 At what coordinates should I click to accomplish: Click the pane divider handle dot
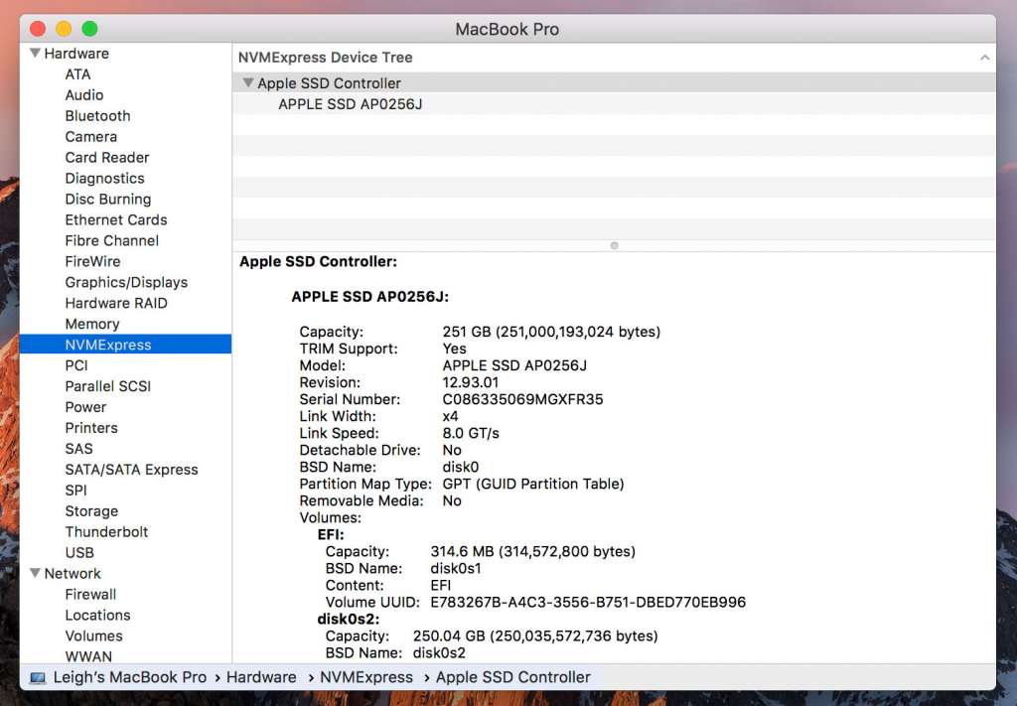[614, 245]
